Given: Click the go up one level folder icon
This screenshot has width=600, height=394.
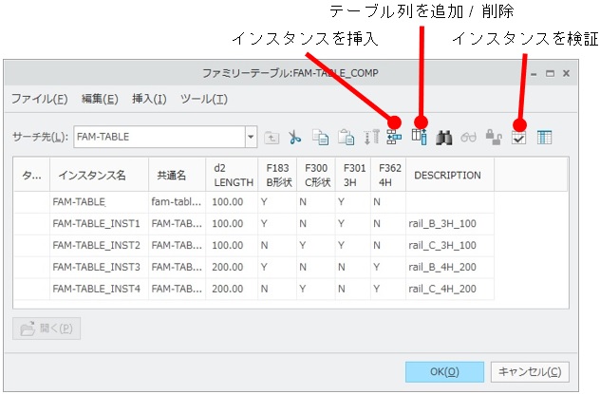Looking at the screenshot, I should [x=272, y=137].
